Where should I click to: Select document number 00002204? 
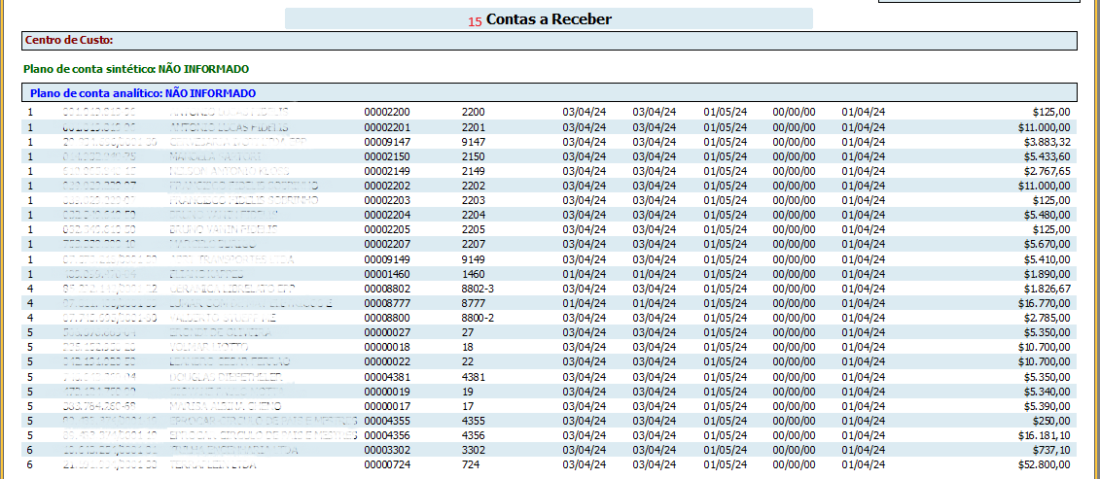[386, 215]
